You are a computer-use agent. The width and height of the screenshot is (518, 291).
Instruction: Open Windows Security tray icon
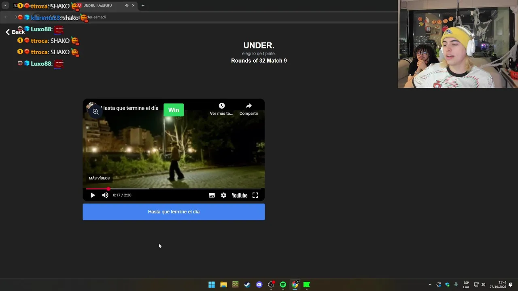click(447, 285)
